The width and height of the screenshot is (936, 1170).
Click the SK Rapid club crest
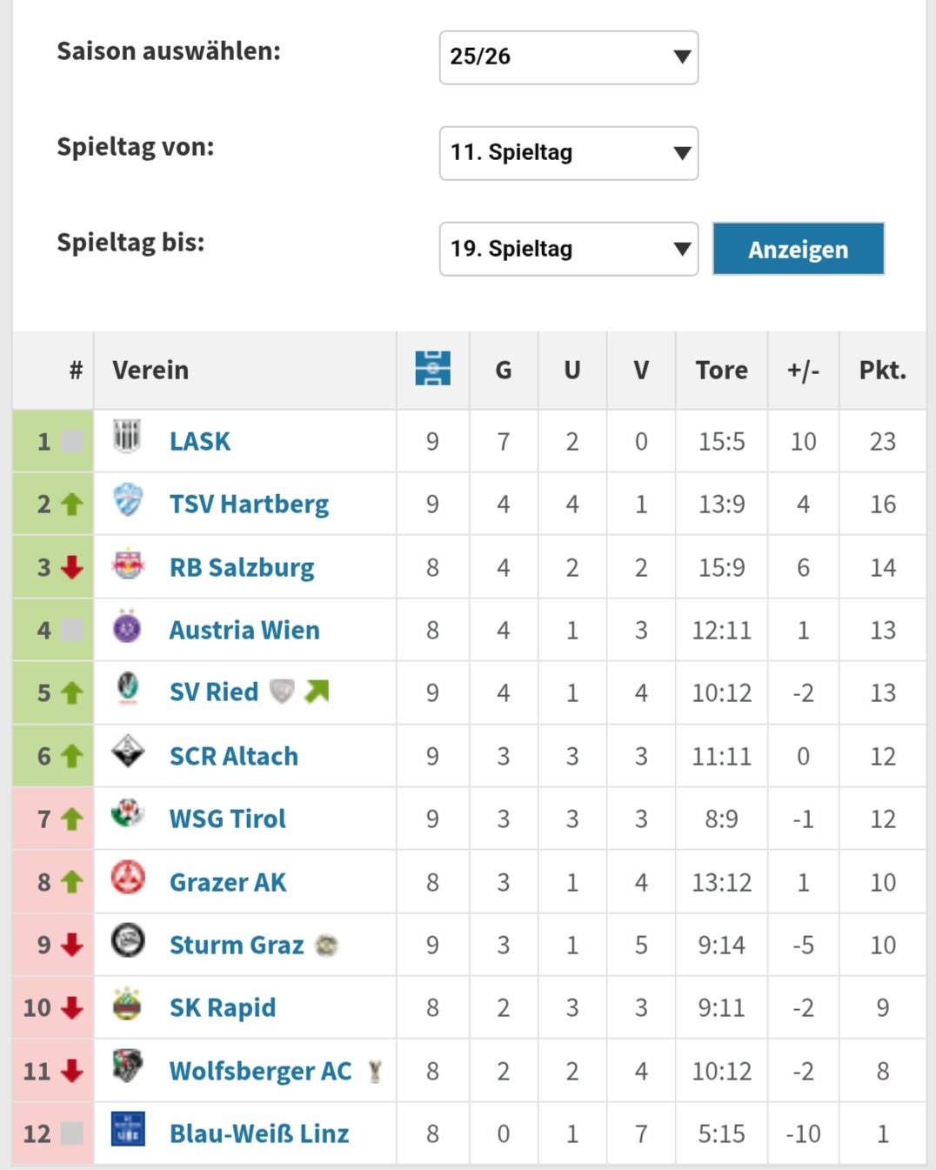[128, 1005]
